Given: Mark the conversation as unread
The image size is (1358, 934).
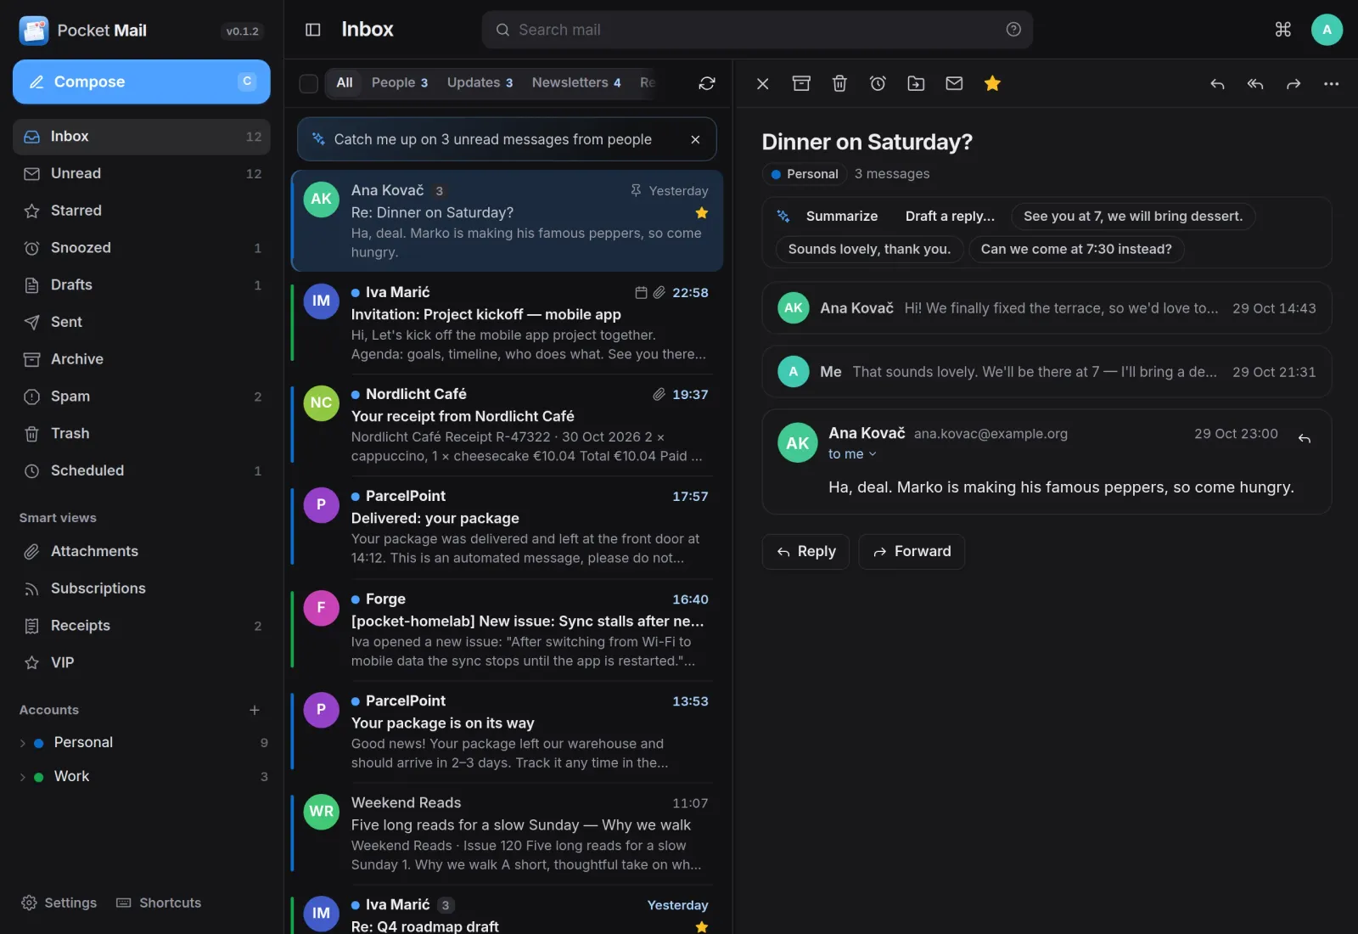Looking at the screenshot, I should point(954,83).
